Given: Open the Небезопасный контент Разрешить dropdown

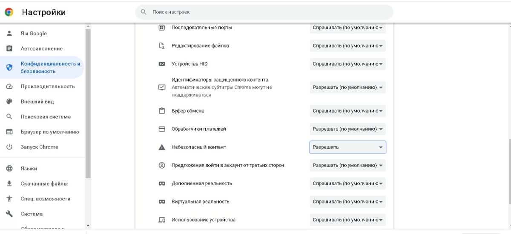Looking at the screenshot, I should coord(347,147).
